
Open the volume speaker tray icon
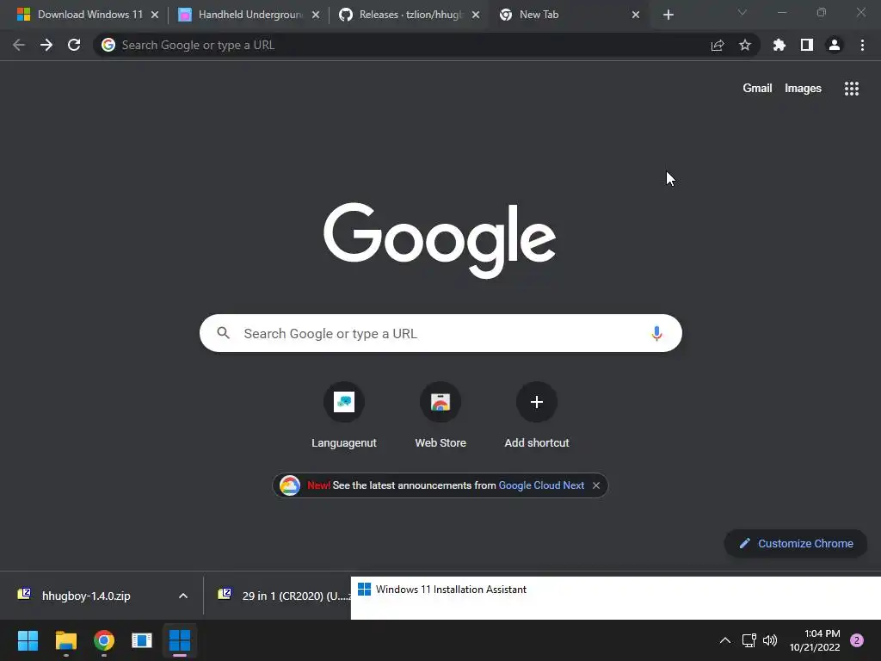(x=770, y=640)
